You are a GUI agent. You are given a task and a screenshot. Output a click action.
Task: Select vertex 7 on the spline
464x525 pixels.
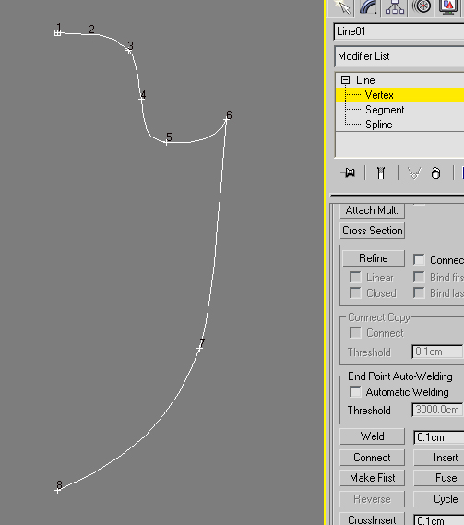tap(199, 348)
